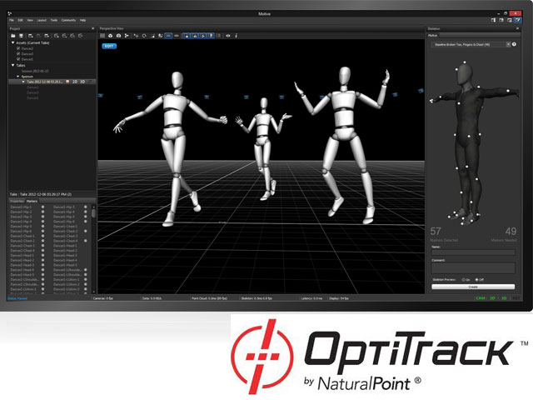
Task: Uncheck the Dance1 asset checkbox
Action: [x=18, y=59]
